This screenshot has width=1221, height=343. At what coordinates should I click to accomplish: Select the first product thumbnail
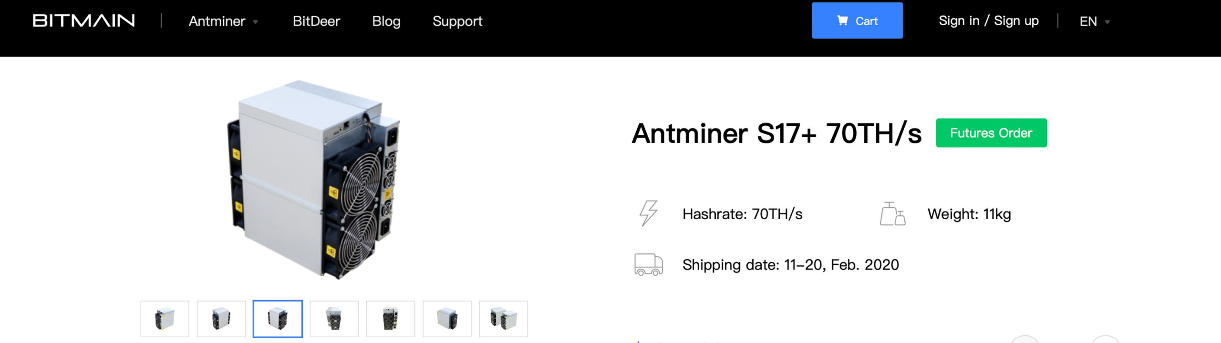tap(165, 319)
